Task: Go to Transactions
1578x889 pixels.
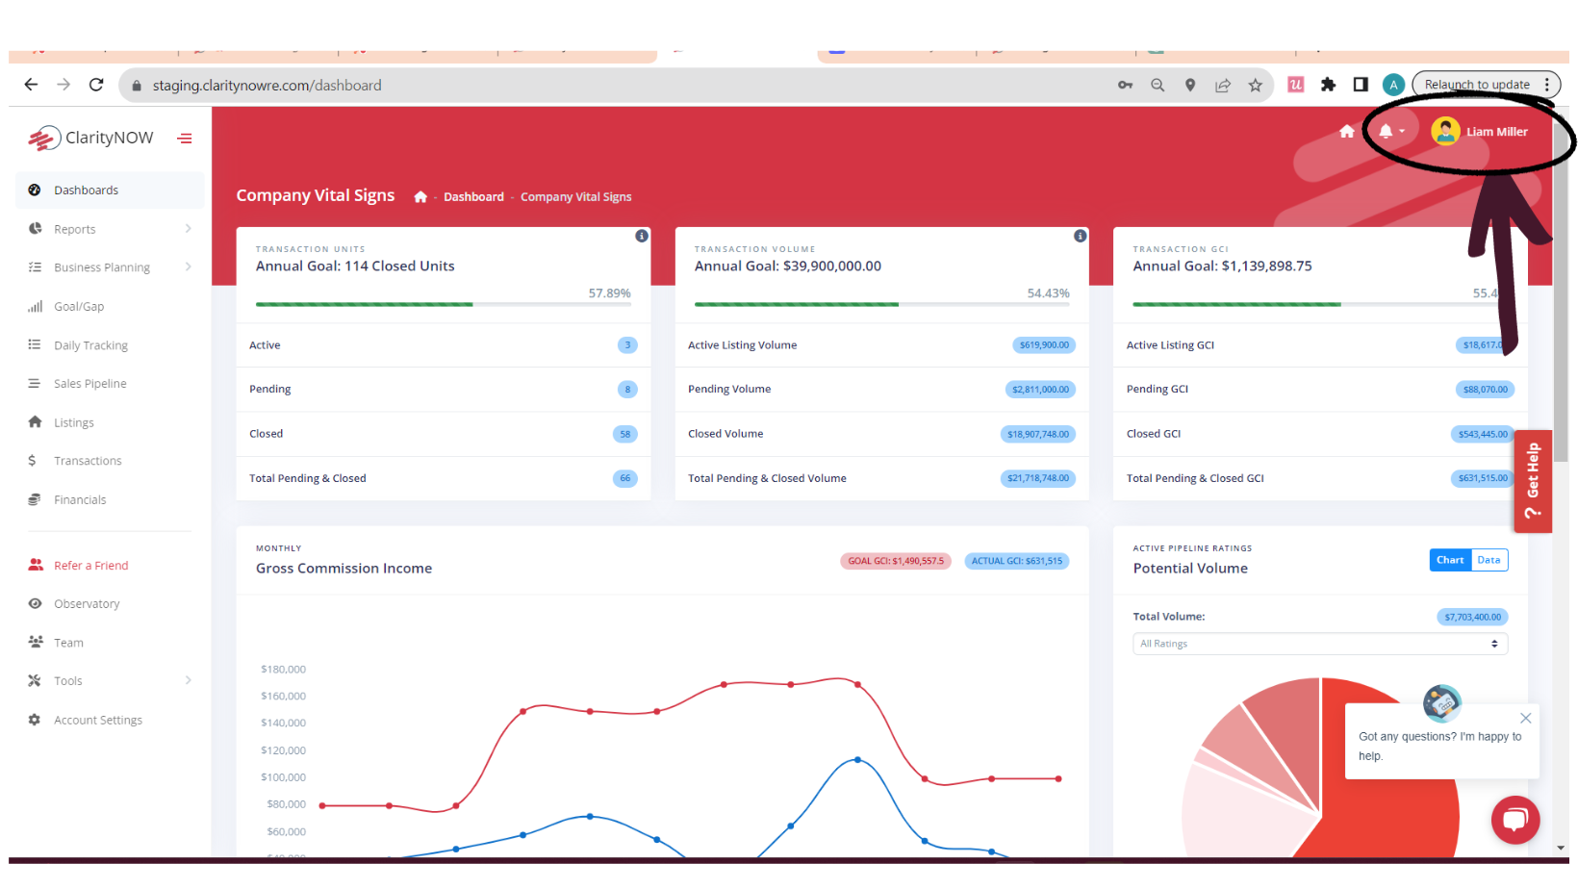Action: click(x=88, y=461)
